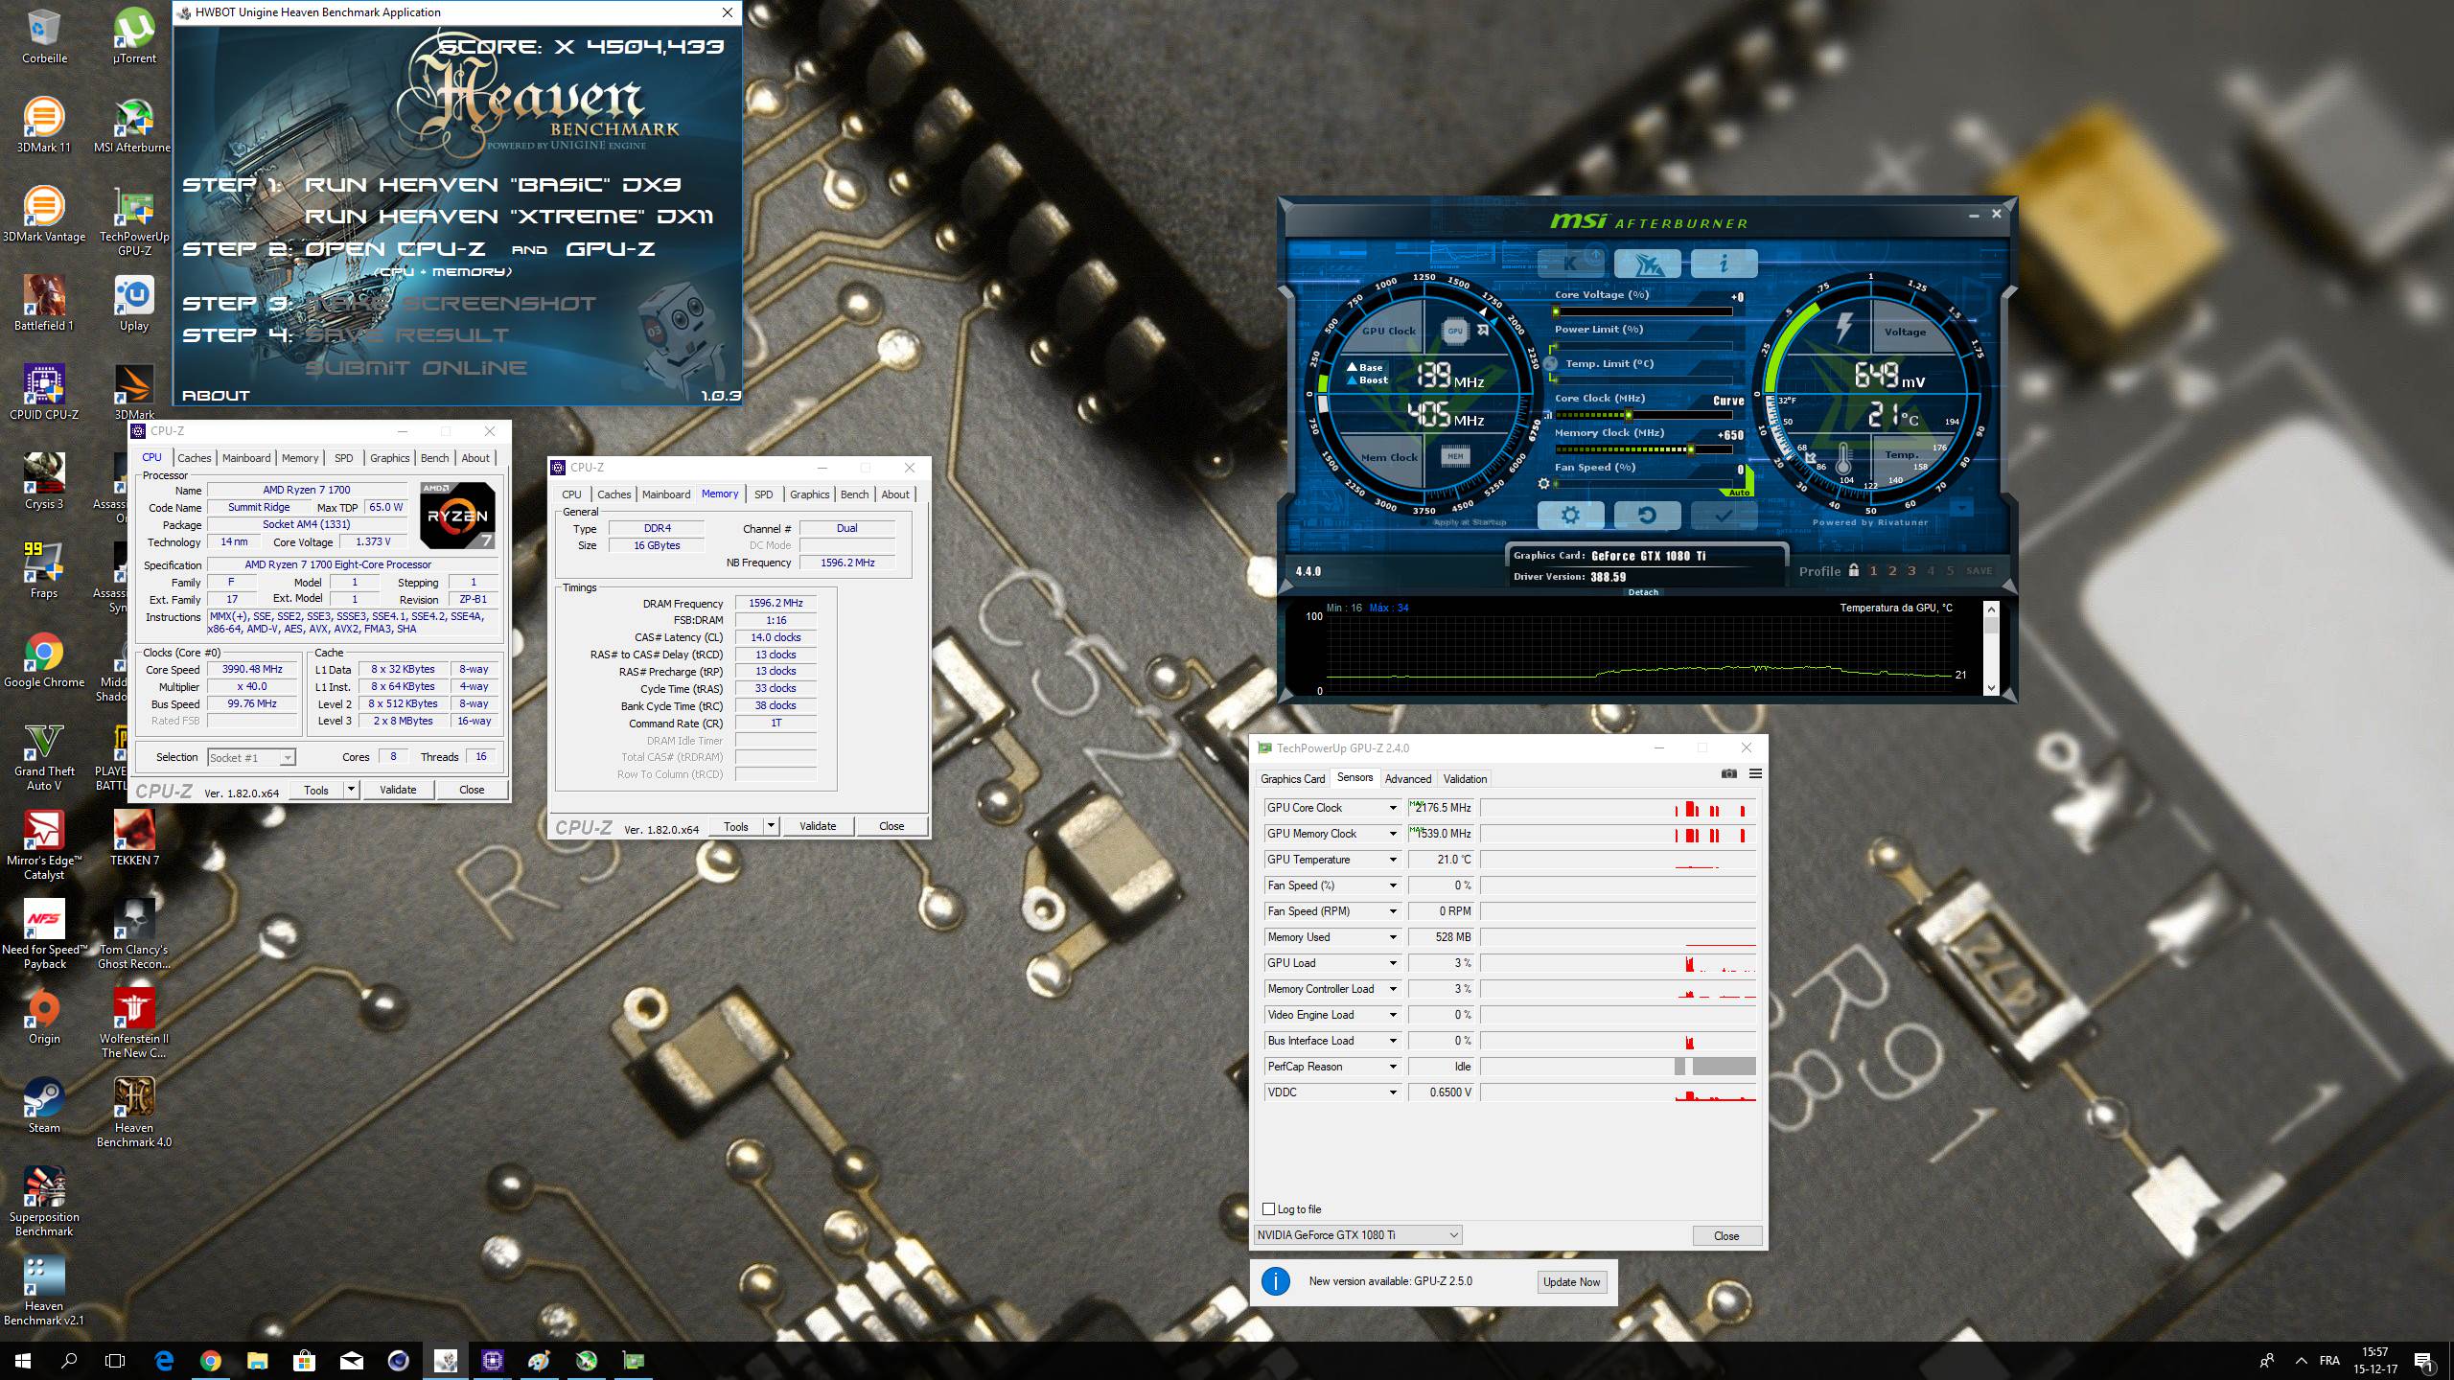Expand GPU Temperature sensor dropdown
This screenshot has height=1380, width=2454.
1393,860
